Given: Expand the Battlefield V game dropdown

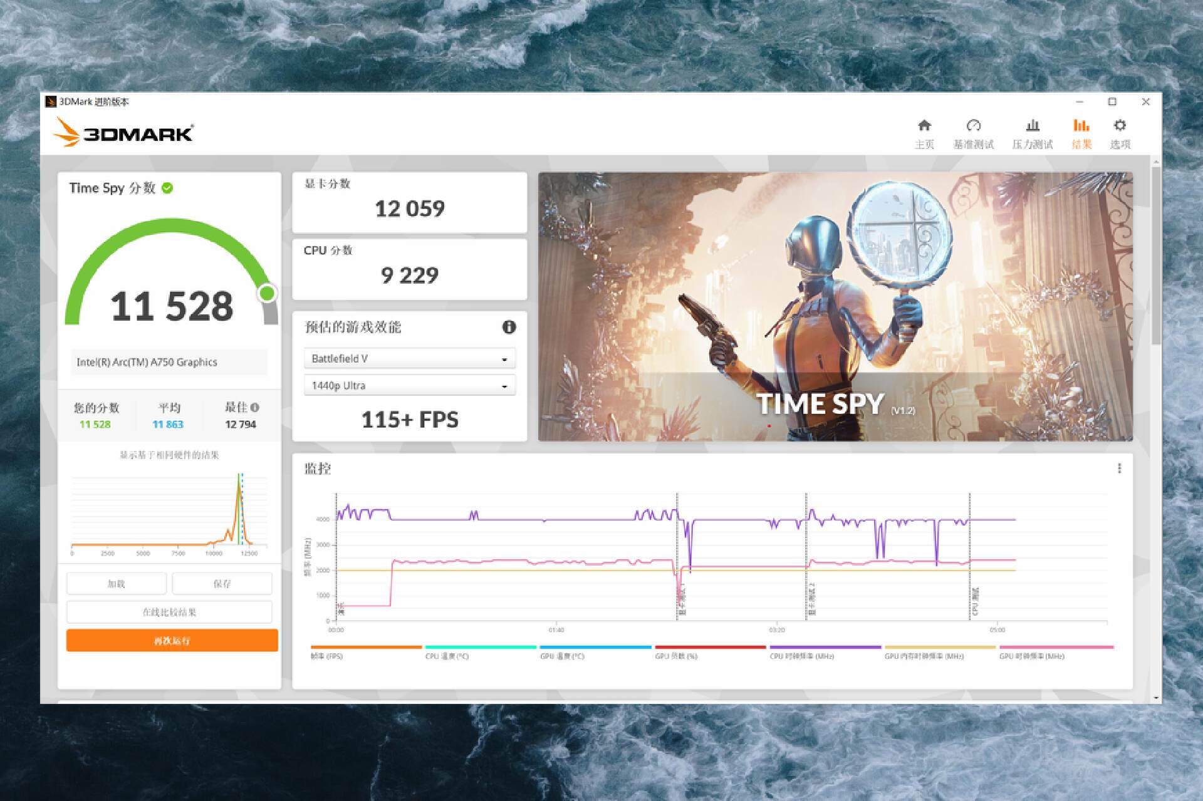Looking at the screenshot, I should point(410,359).
